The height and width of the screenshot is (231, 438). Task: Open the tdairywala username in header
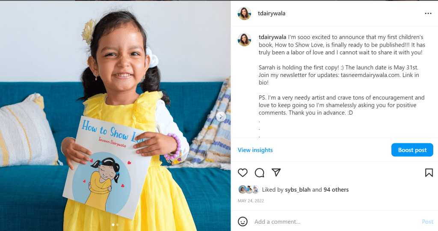272,13
